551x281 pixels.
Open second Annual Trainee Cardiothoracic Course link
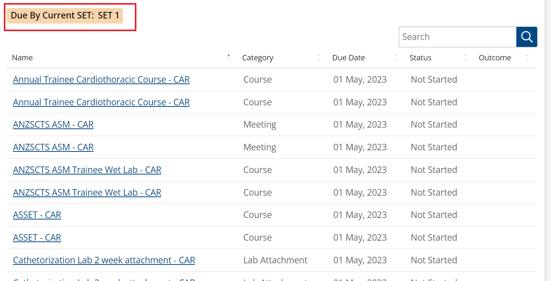(x=101, y=102)
